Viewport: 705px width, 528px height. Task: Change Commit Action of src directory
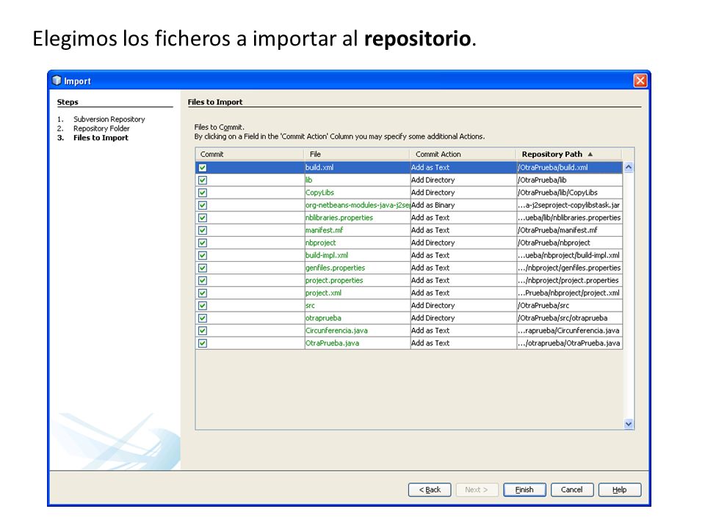[x=463, y=306]
